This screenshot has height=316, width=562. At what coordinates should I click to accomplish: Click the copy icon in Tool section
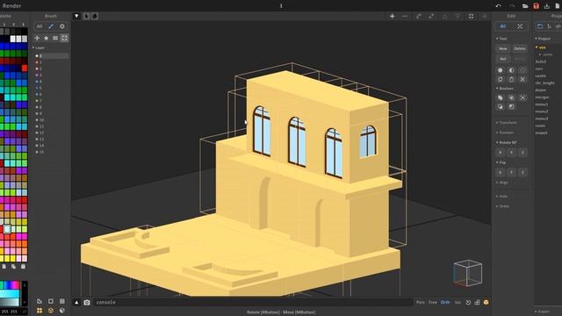[501, 80]
